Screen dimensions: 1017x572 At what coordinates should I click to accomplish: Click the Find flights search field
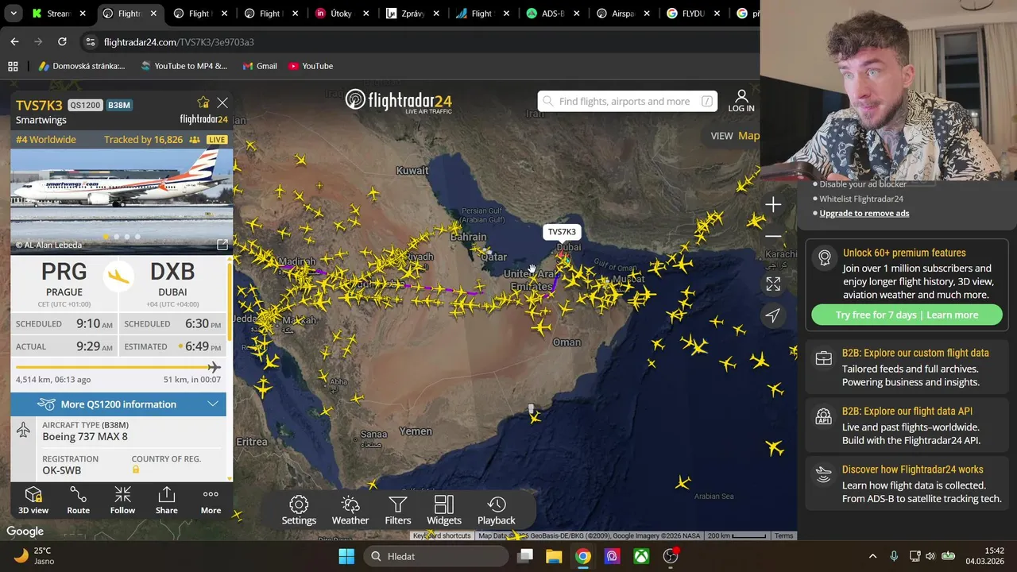(628, 101)
